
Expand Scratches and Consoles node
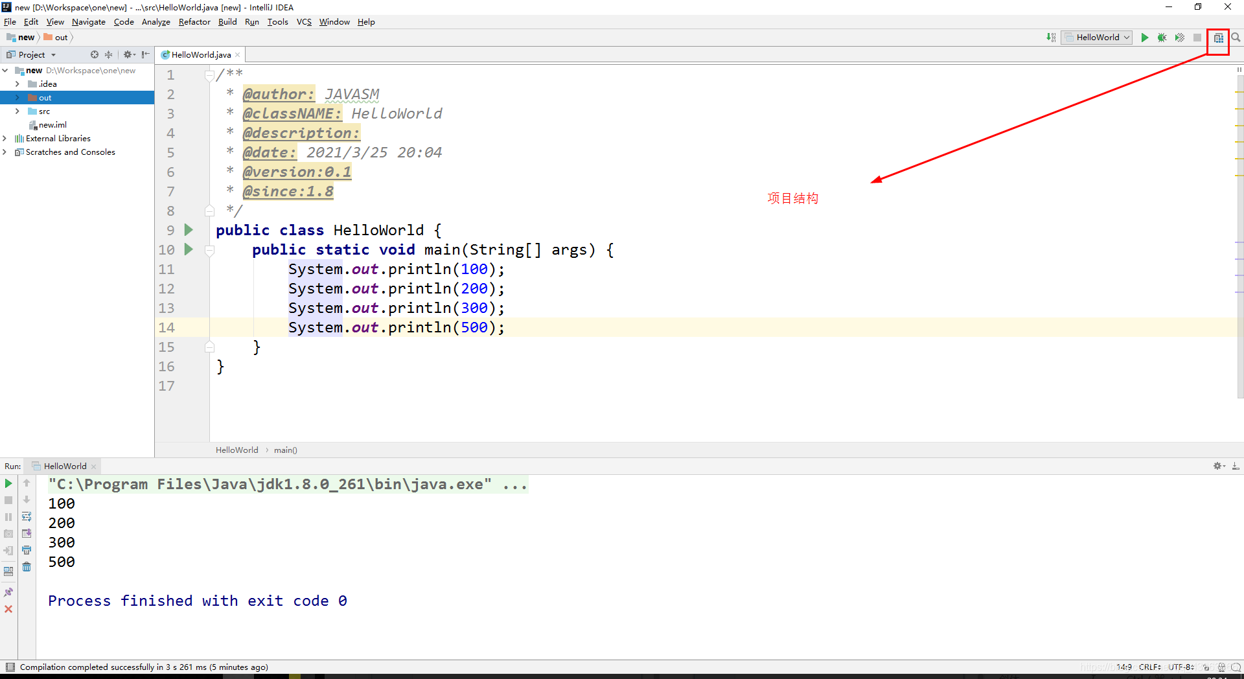click(x=6, y=152)
